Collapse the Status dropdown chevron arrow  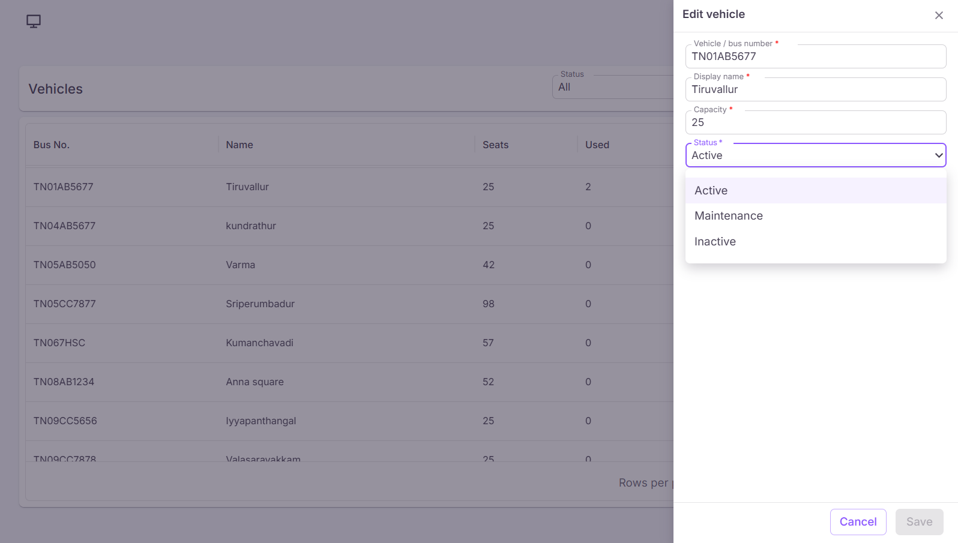[x=939, y=155]
